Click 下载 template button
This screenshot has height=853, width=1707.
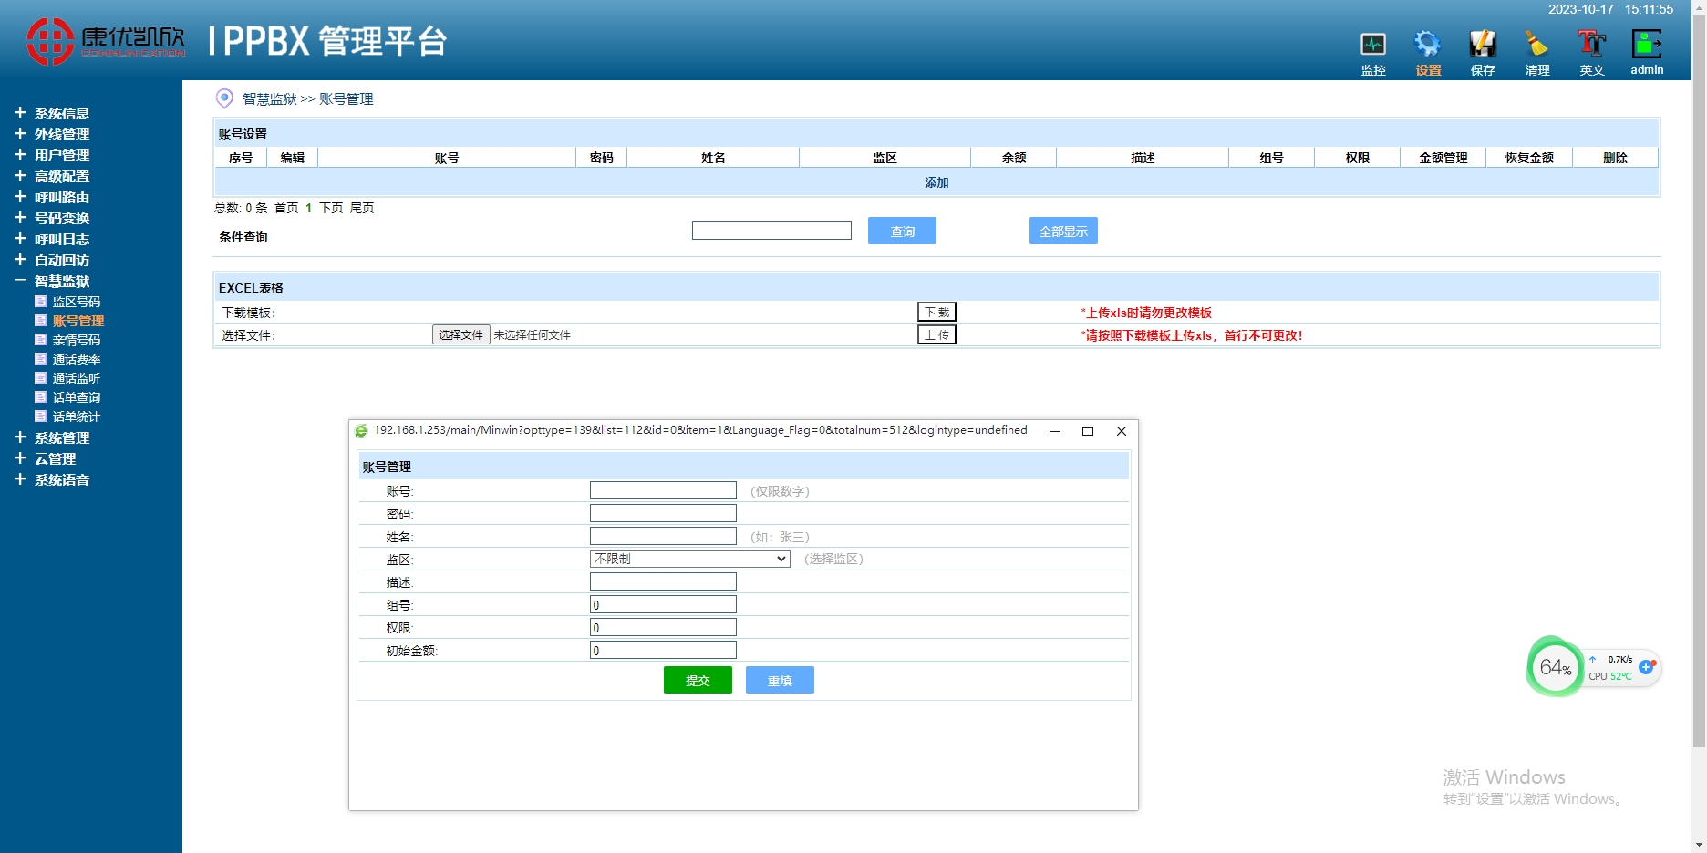tap(936, 312)
